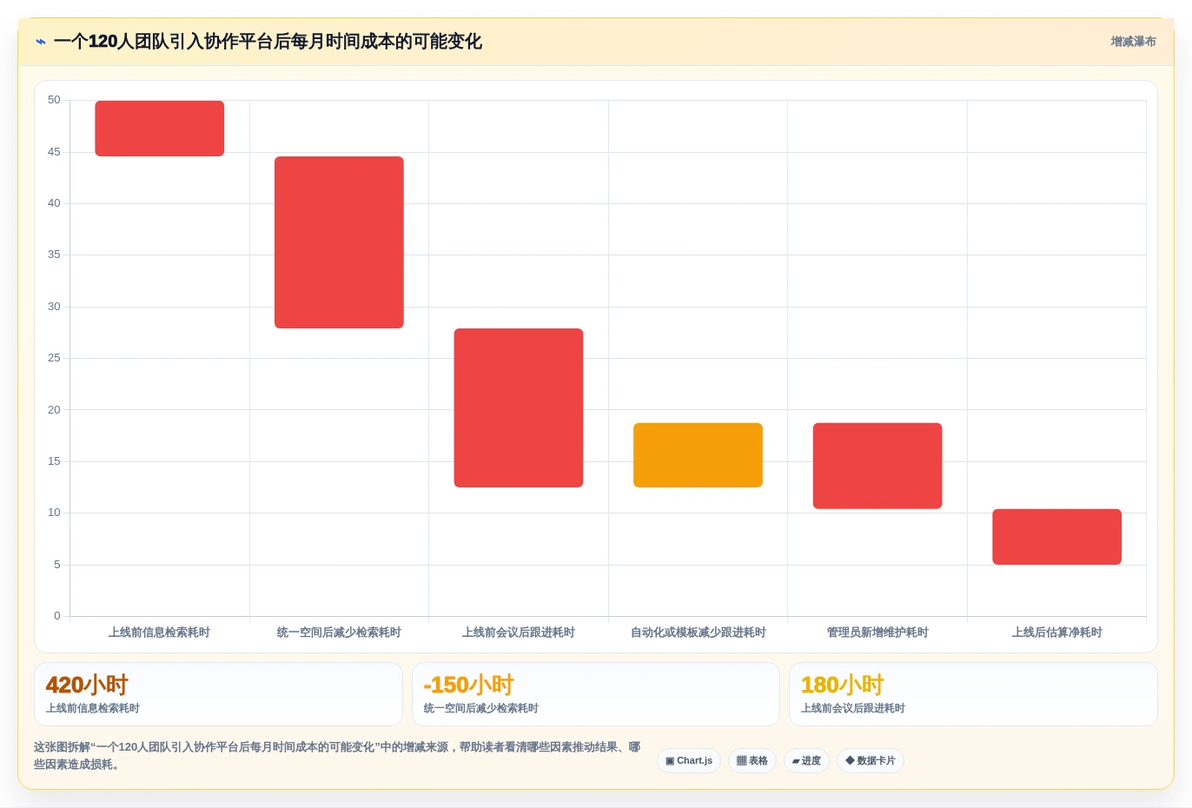Select the orange bar for 自动化或模板减少跟进耗时
This screenshot has height=808, width=1192.
pos(698,455)
